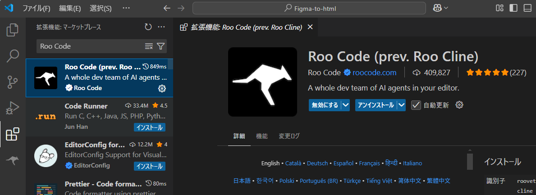This screenshot has width=536, height=195.
Task: Toggle the bottom panel layout
Action: point(527,8)
